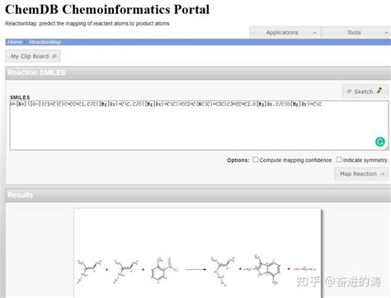
Task: Go to the Home breadcrumb link
Action: [15, 42]
